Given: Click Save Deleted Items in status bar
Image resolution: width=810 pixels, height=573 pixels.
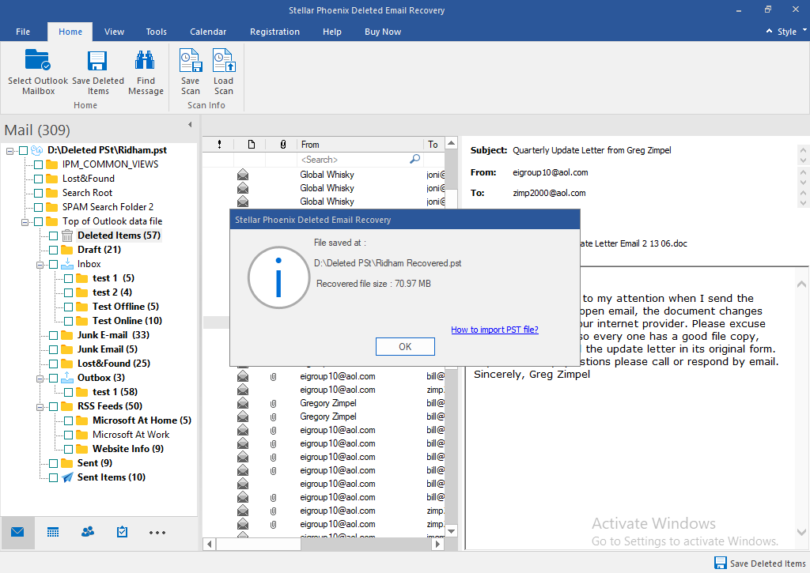Looking at the screenshot, I should tap(760, 564).
